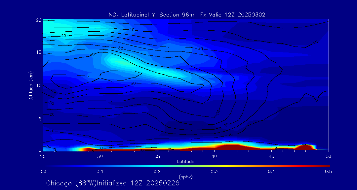Click the "Chicago (88°W)Initialized 12Z 20250226" caption
The height and width of the screenshot is (190, 357).
[113, 183]
